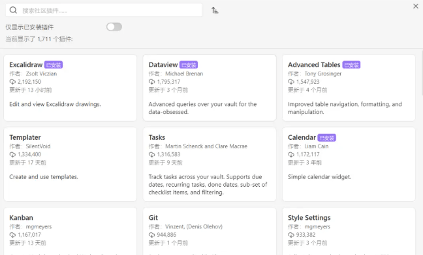
Task: Click the installed badge on Excalidraw
Action: pos(54,65)
